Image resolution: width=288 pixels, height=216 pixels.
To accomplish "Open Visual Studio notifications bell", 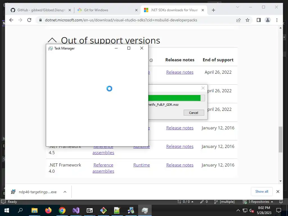I will 281,202.
